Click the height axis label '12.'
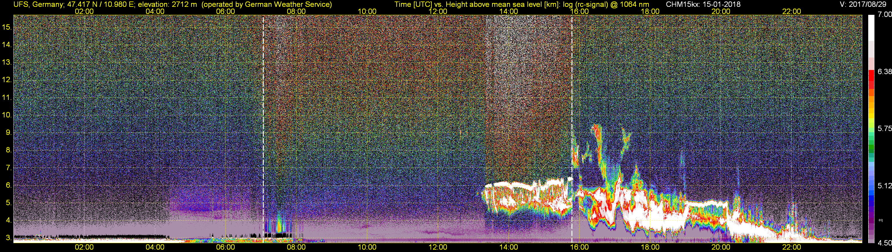The width and height of the screenshot is (892, 252). click(x=7, y=80)
